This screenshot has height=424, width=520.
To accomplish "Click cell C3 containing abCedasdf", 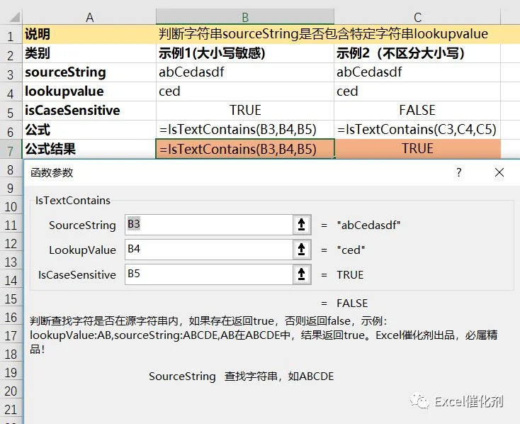I will pyautogui.click(x=417, y=72).
